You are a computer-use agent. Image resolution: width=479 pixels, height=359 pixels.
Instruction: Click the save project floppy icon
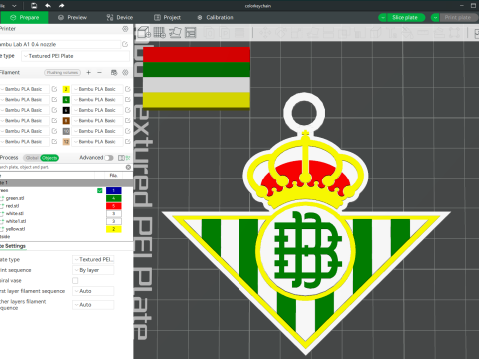34,5
